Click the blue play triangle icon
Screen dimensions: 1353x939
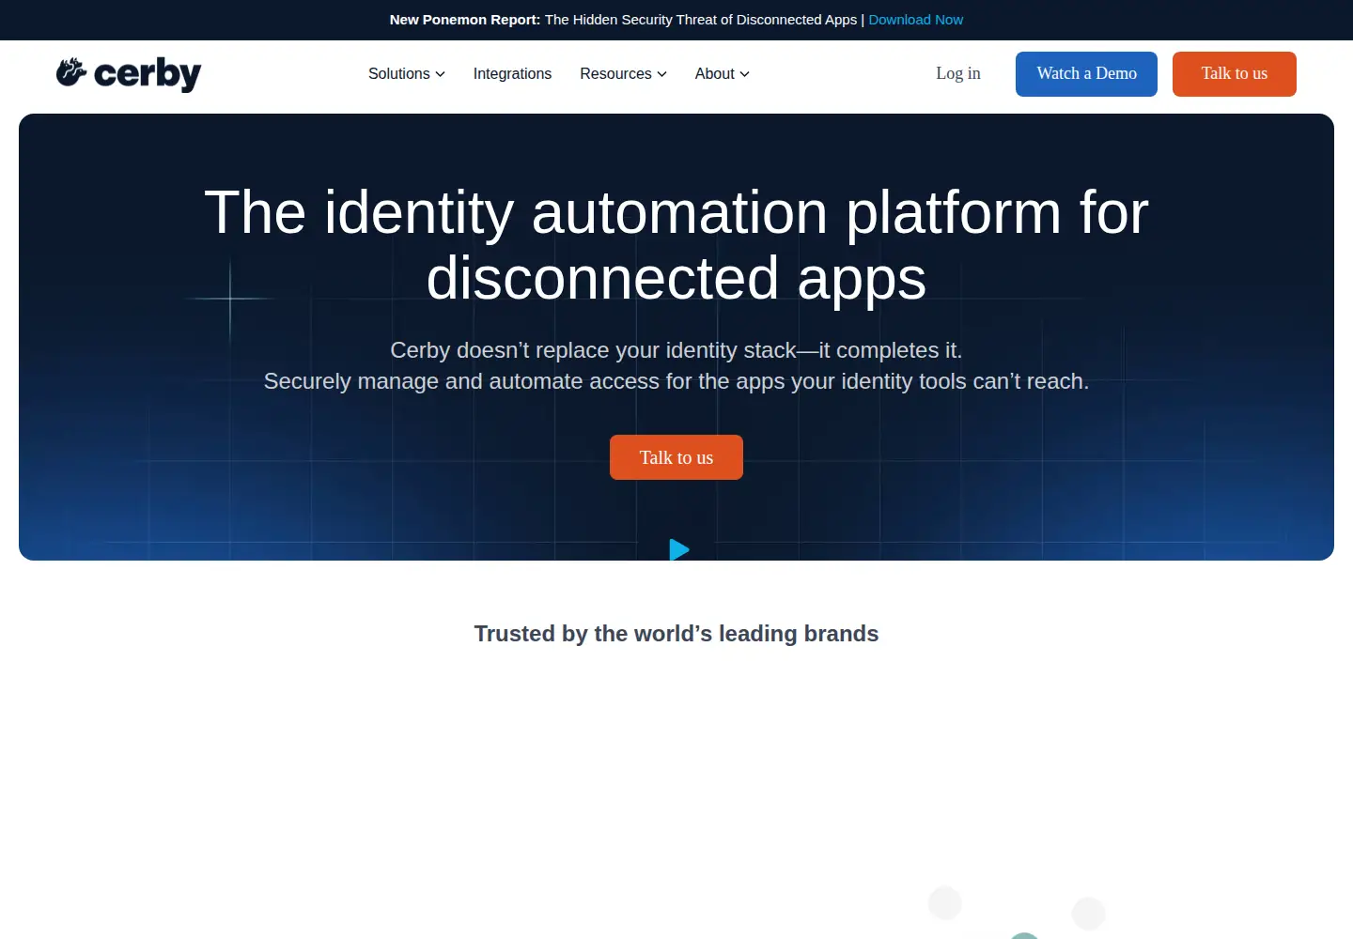point(679,549)
